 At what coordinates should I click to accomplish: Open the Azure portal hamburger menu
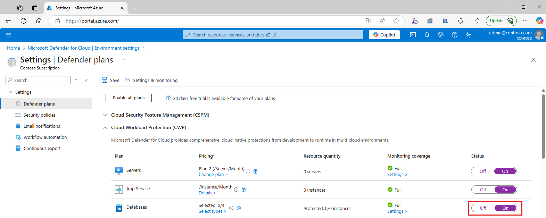pos(8,35)
